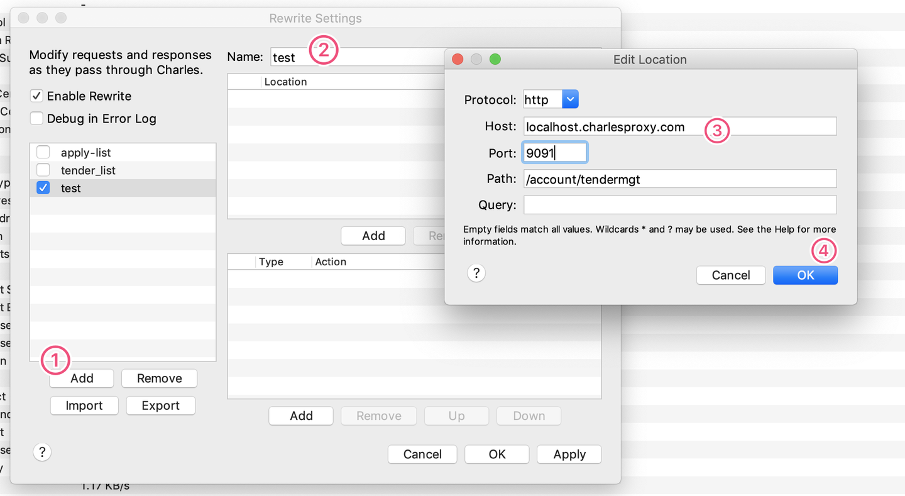905x496 pixels.
Task: Check the tender_list rule set checkbox
Action: point(43,170)
